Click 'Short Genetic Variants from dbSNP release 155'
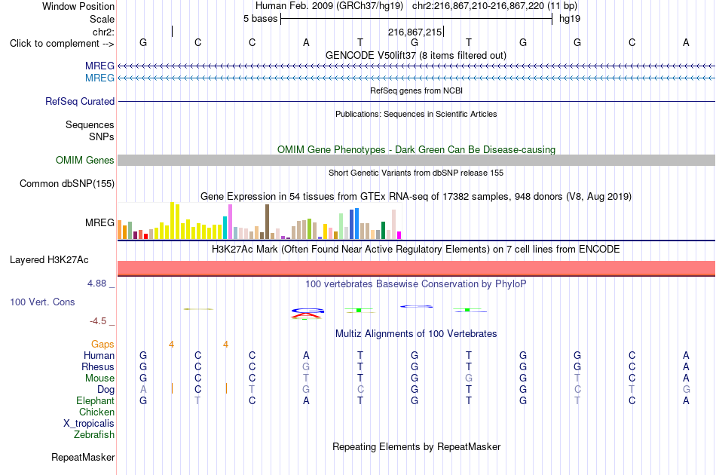Screen dimensions: 716x475 (x=416, y=173)
